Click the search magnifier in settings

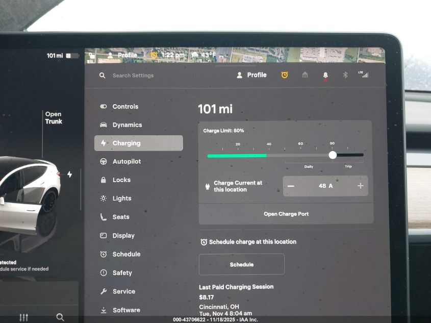(x=103, y=76)
